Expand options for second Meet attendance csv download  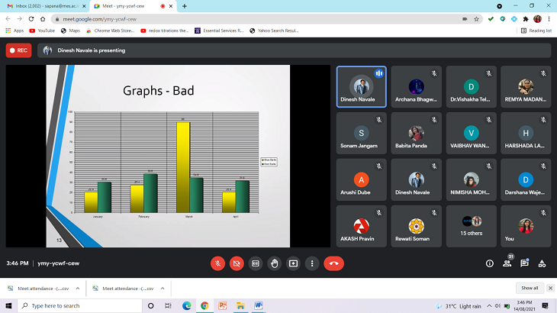(x=160, y=289)
